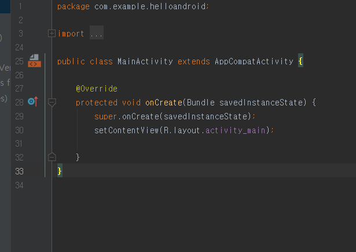
Task: Click line number 25 in the gutter
Action: click(x=19, y=61)
